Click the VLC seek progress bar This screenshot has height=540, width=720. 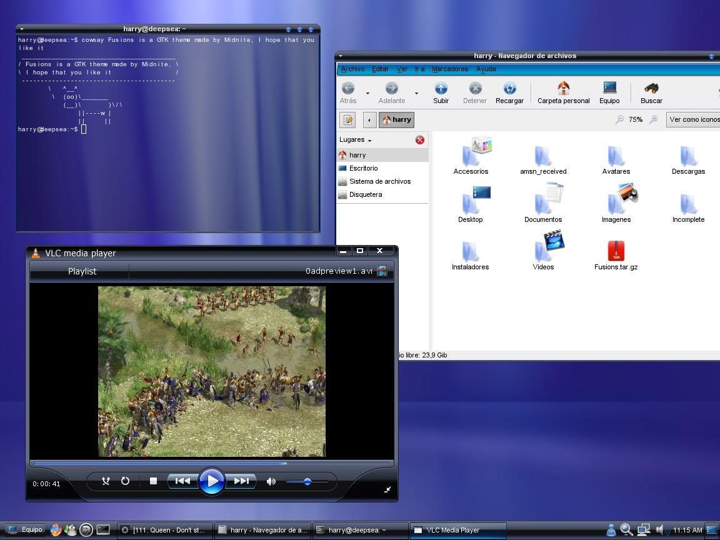click(212, 463)
